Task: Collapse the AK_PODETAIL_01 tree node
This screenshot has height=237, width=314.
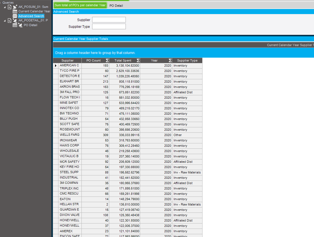Action: pos(5,21)
